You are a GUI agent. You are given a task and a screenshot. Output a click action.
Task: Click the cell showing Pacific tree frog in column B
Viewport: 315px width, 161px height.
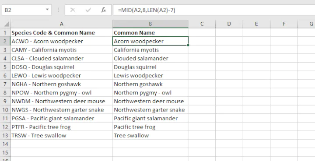click(x=150, y=127)
